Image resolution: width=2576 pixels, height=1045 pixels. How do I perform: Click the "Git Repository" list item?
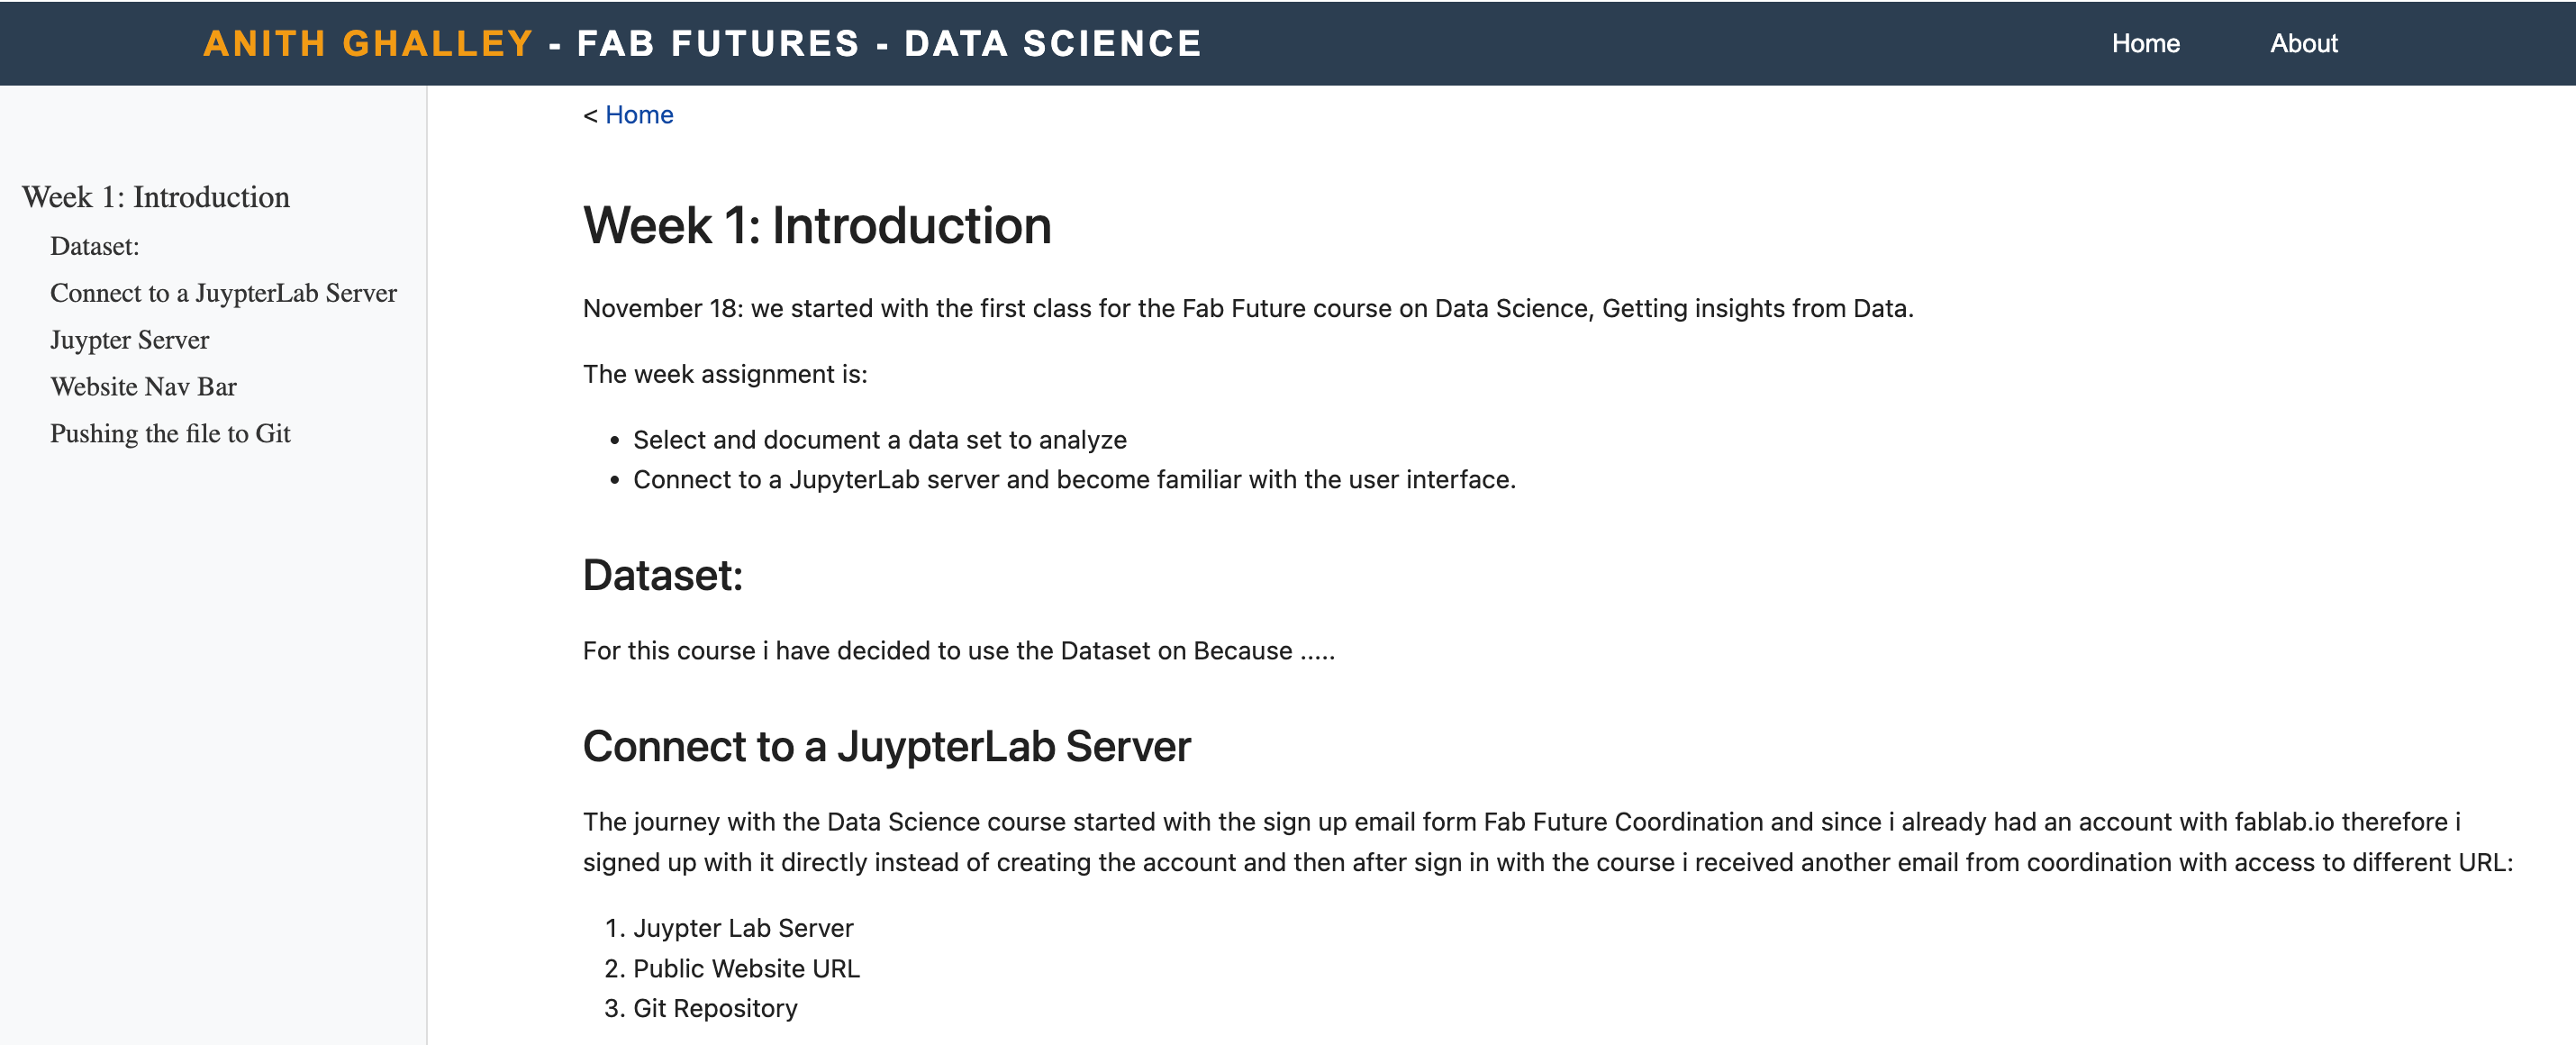[x=715, y=1008]
